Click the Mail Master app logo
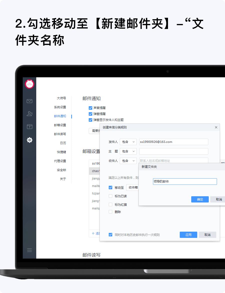225x293 pixels. click(x=29, y=84)
